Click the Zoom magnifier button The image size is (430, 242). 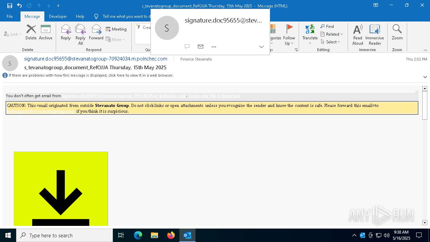397,32
